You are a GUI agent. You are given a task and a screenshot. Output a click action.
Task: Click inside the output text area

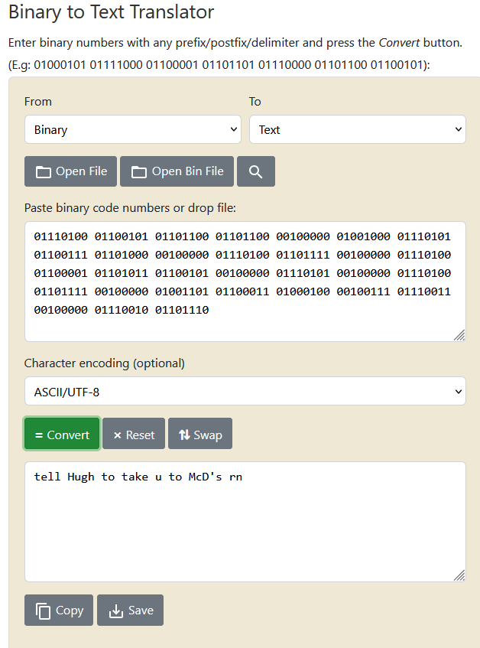pos(245,522)
